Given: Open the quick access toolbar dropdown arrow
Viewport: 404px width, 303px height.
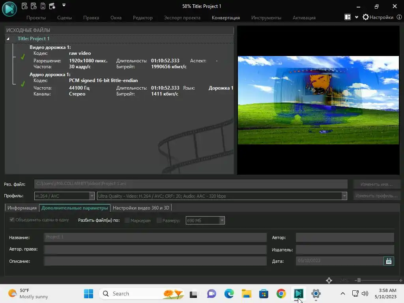Looking at the screenshot, I should pyautogui.click(x=64, y=5).
